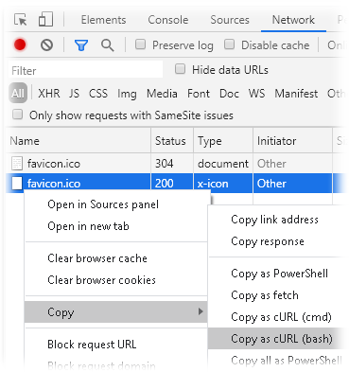349x372 pixels.
Task: Sort by the Initiator column header
Action: [x=292, y=141]
